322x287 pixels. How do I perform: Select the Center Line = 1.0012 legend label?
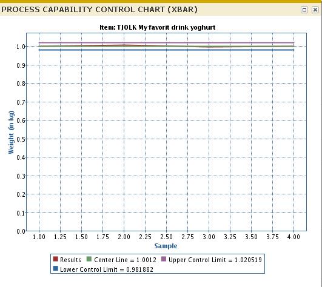coord(125,260)
